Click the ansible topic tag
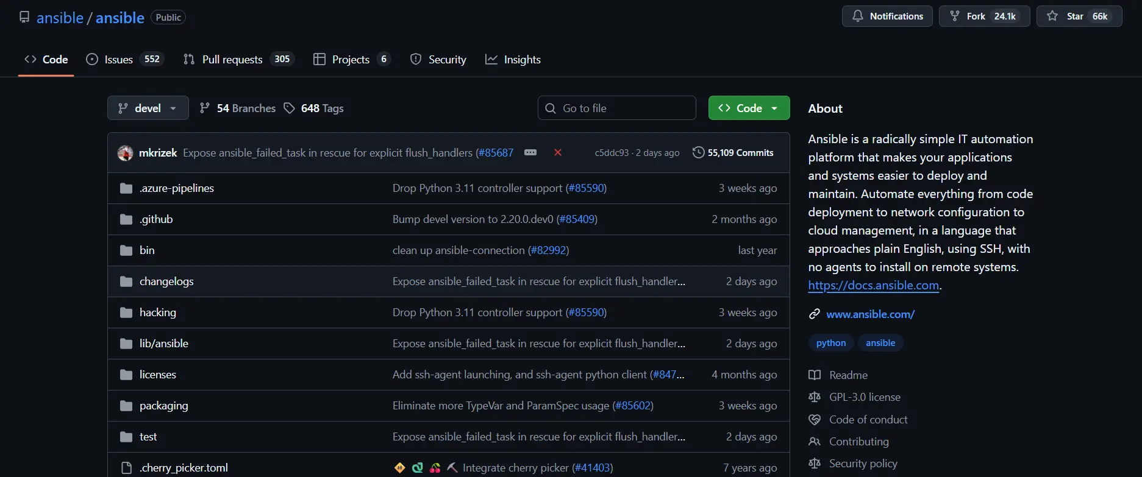Viewport: 1142px width, 477px height. (x=880, y=343)
